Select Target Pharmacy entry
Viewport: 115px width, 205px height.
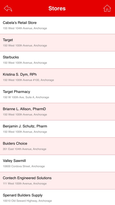pos(57,94)
